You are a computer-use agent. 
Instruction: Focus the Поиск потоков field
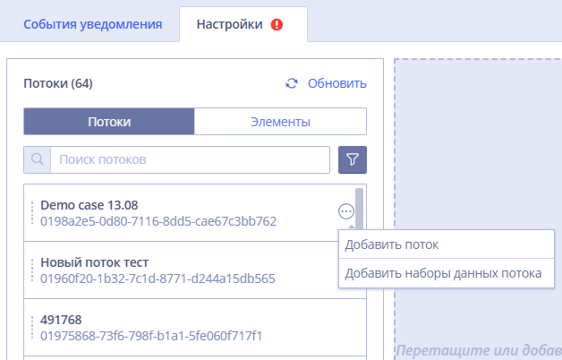coord(190,159)
